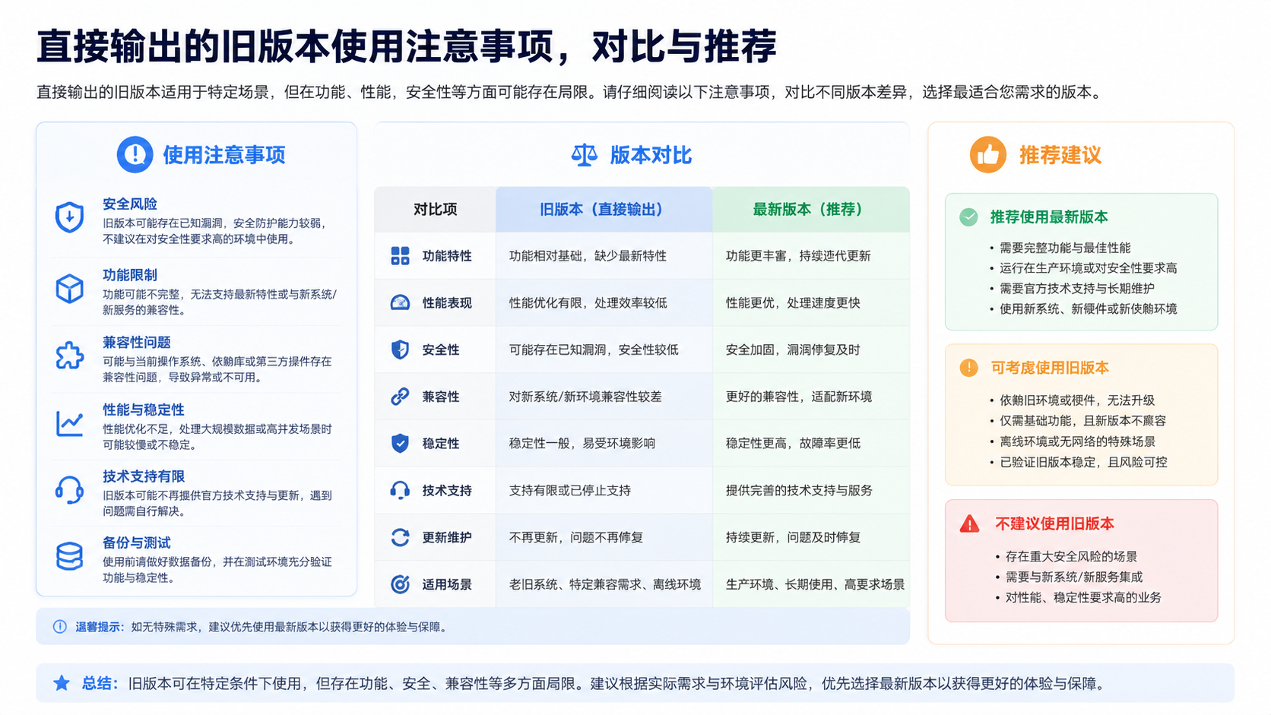Click the puzzle piece icon next to 兼容性问题

pyautogui.click(x=69, y=356)
